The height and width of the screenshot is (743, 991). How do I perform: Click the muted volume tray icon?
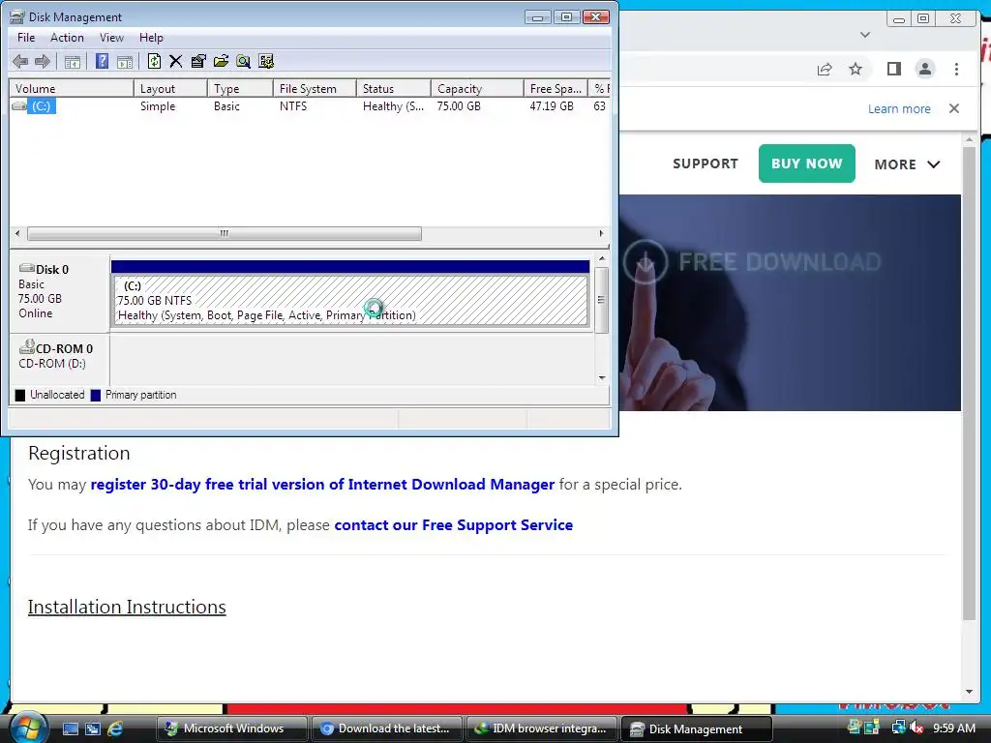tap(917, 728)
